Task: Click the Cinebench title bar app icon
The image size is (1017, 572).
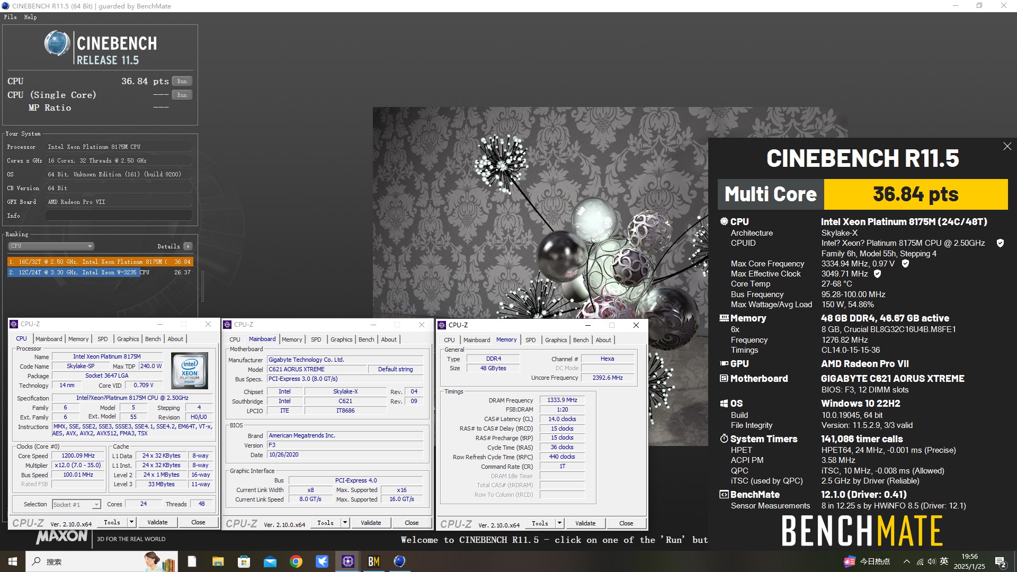Action: [x=5, y=6]
